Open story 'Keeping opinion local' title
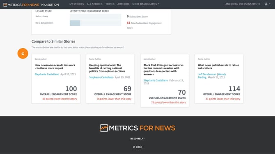This screenshot has height=154, width=275. pos(107,68)
